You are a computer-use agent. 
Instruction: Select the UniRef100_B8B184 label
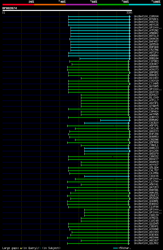click(146, 59)
